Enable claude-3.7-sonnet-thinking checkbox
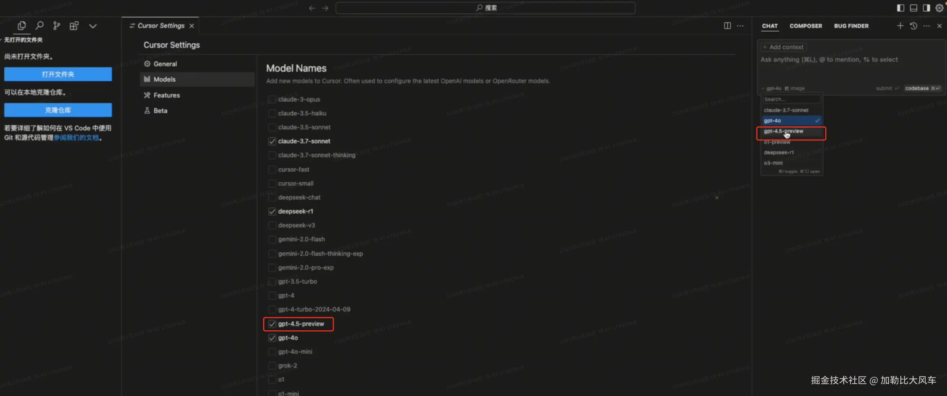Viewport: 947px width, 396px height. click(x=272, y=155)
